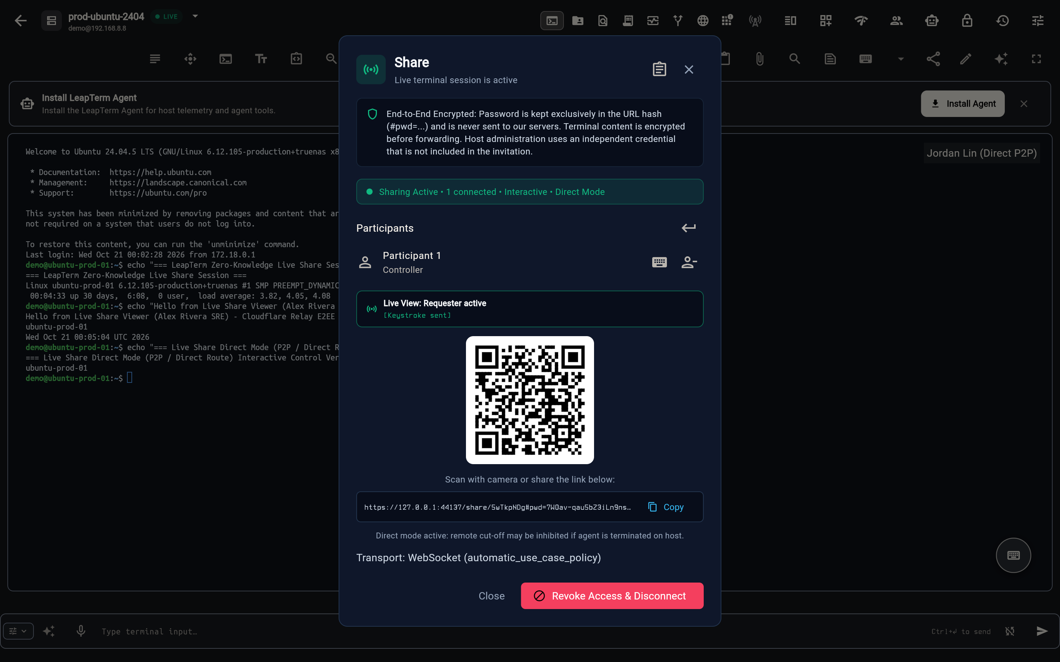This screenshot has width=1060, height=662.
Task: Open the file search document icon
Action: point(603,21)
